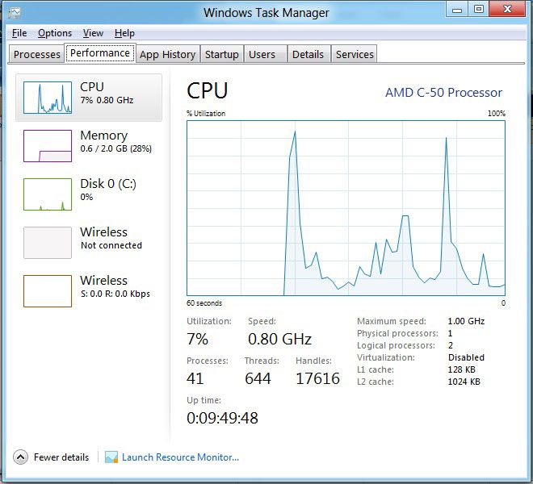
Task: Select the Disk 0 (C:) graph icon
Action: click(48, 194)
